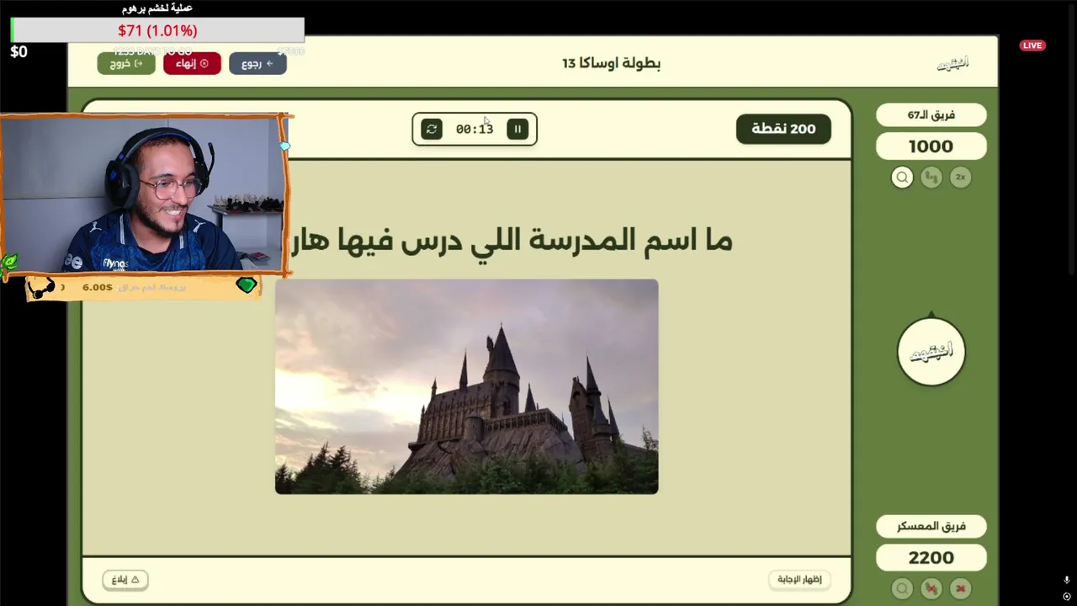Click the microphone icon
Image resolution: width=1077 pixels, height=606 pixels.
point(1066,580)
